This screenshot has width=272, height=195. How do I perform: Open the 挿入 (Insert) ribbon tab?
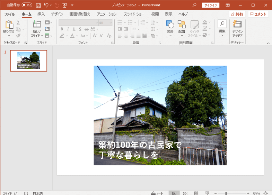[41, 14]
